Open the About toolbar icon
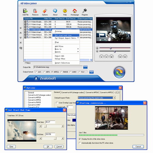Image resolution: width=153 pixels, height=153 pixels. [55, 11]
